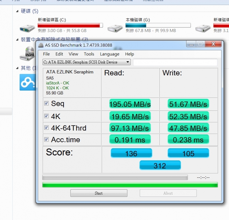The image size is (229, 220).
Task: Open the Help menu
Action: [129, 54]
